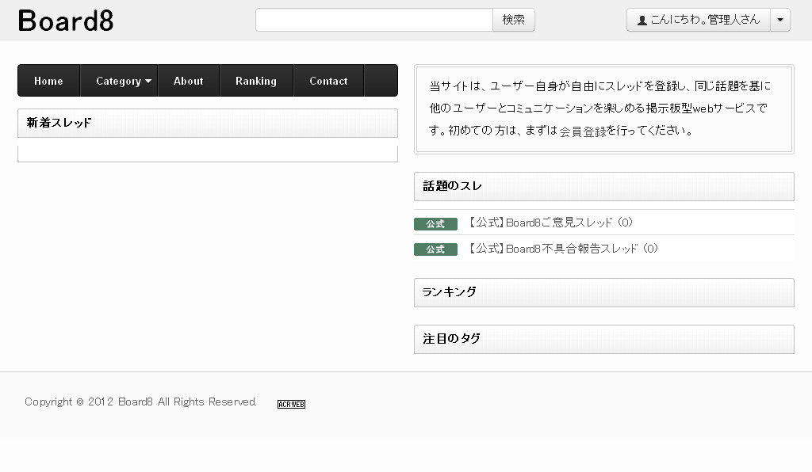Open the Ranking navigation item
This screenshot has width=812, height=472.
point(255,81)
